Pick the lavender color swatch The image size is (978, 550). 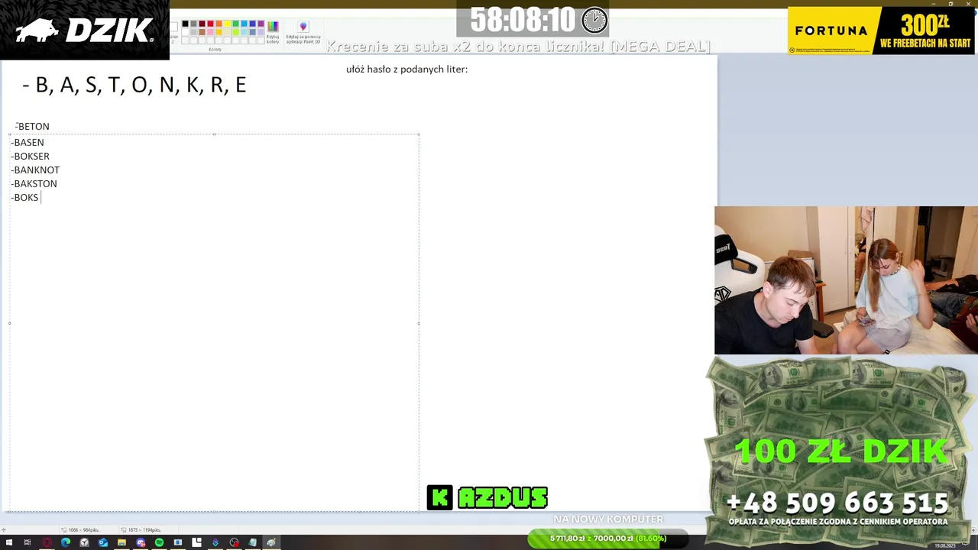point(261,32)
